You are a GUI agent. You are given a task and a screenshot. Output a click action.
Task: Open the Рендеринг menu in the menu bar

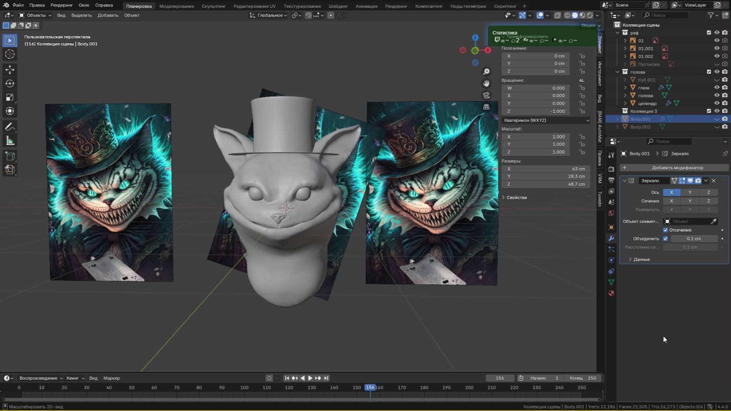click(61, 5)
